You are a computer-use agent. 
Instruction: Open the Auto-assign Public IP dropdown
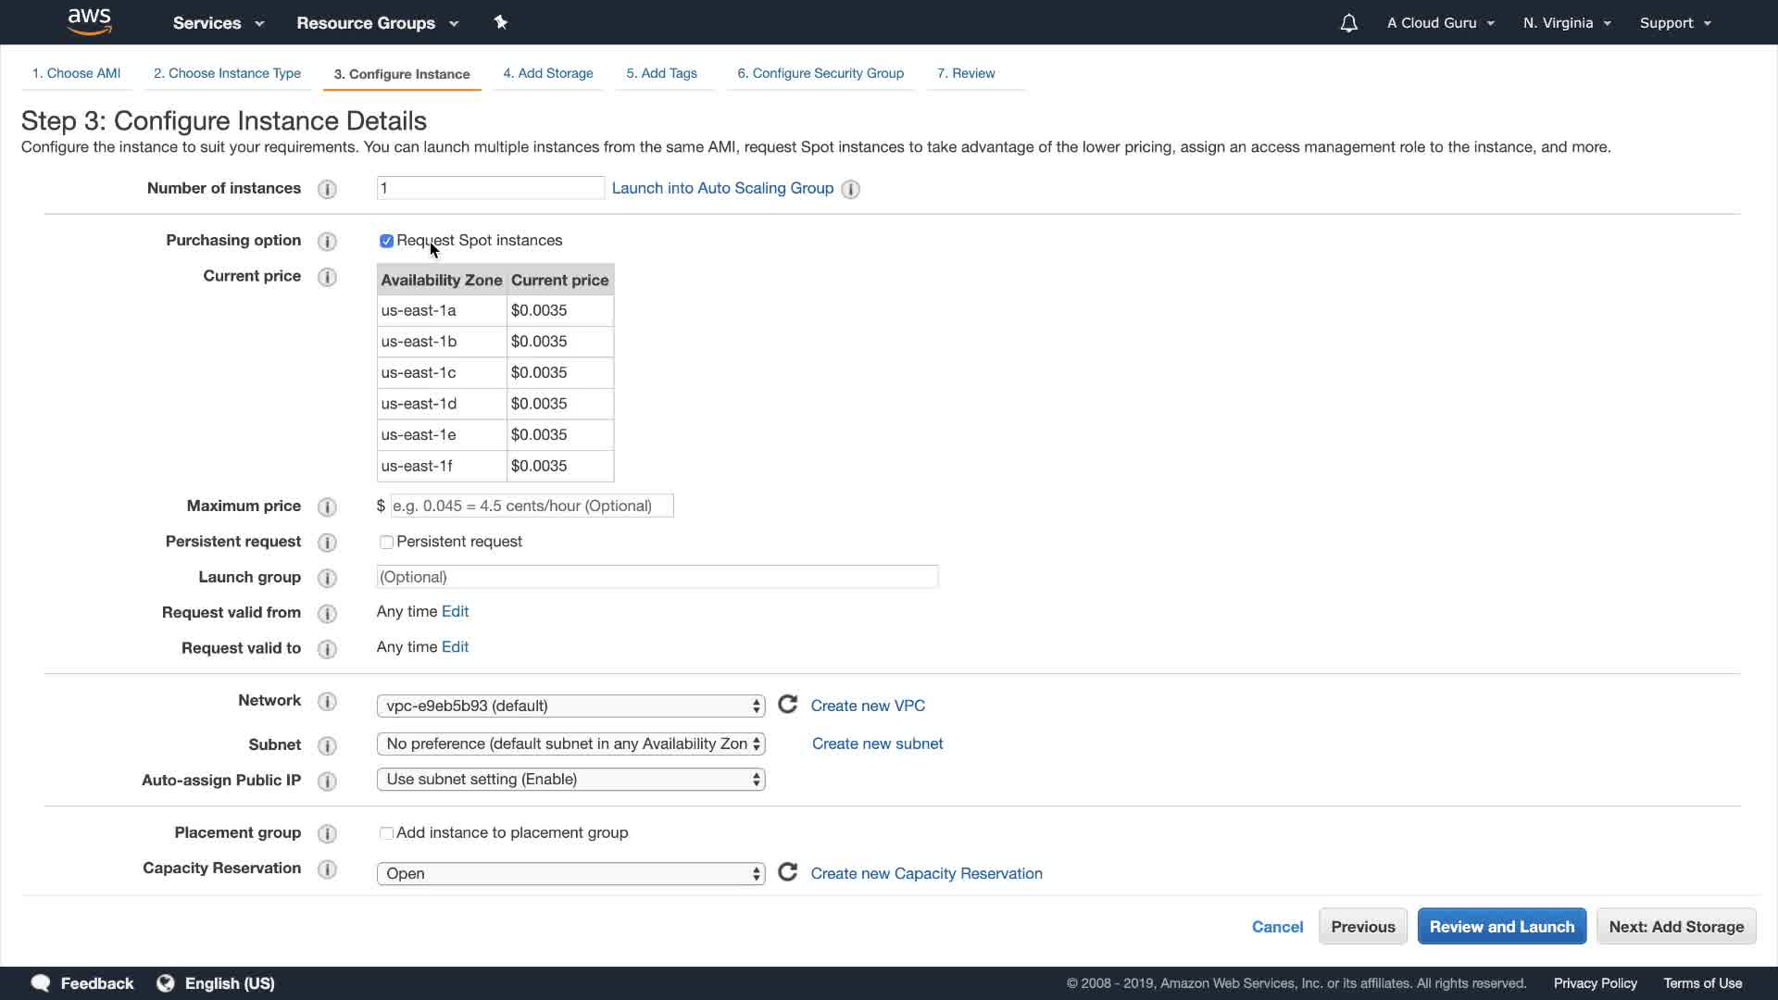pos(570,780)
